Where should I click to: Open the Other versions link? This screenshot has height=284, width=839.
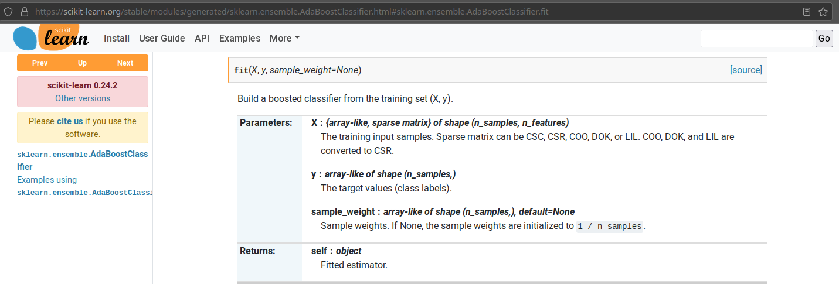pyautogui.click(x=83, y=98)
